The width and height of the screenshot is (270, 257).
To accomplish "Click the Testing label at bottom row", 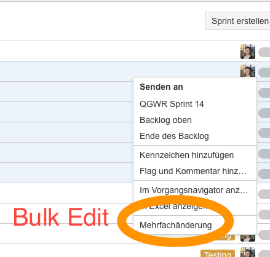I will (x=218, y=254).
